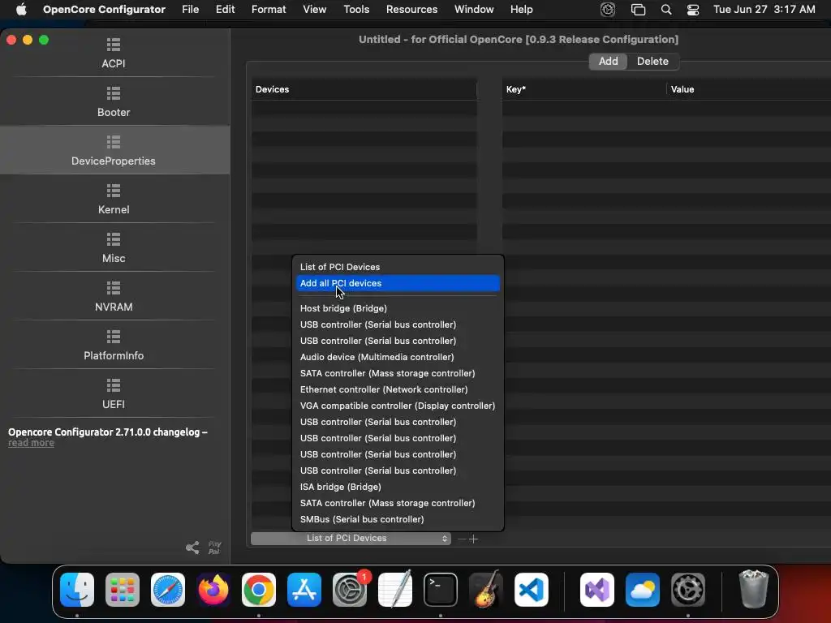Click the Devices column header
The image size is (831, 623).
[364, 89]
